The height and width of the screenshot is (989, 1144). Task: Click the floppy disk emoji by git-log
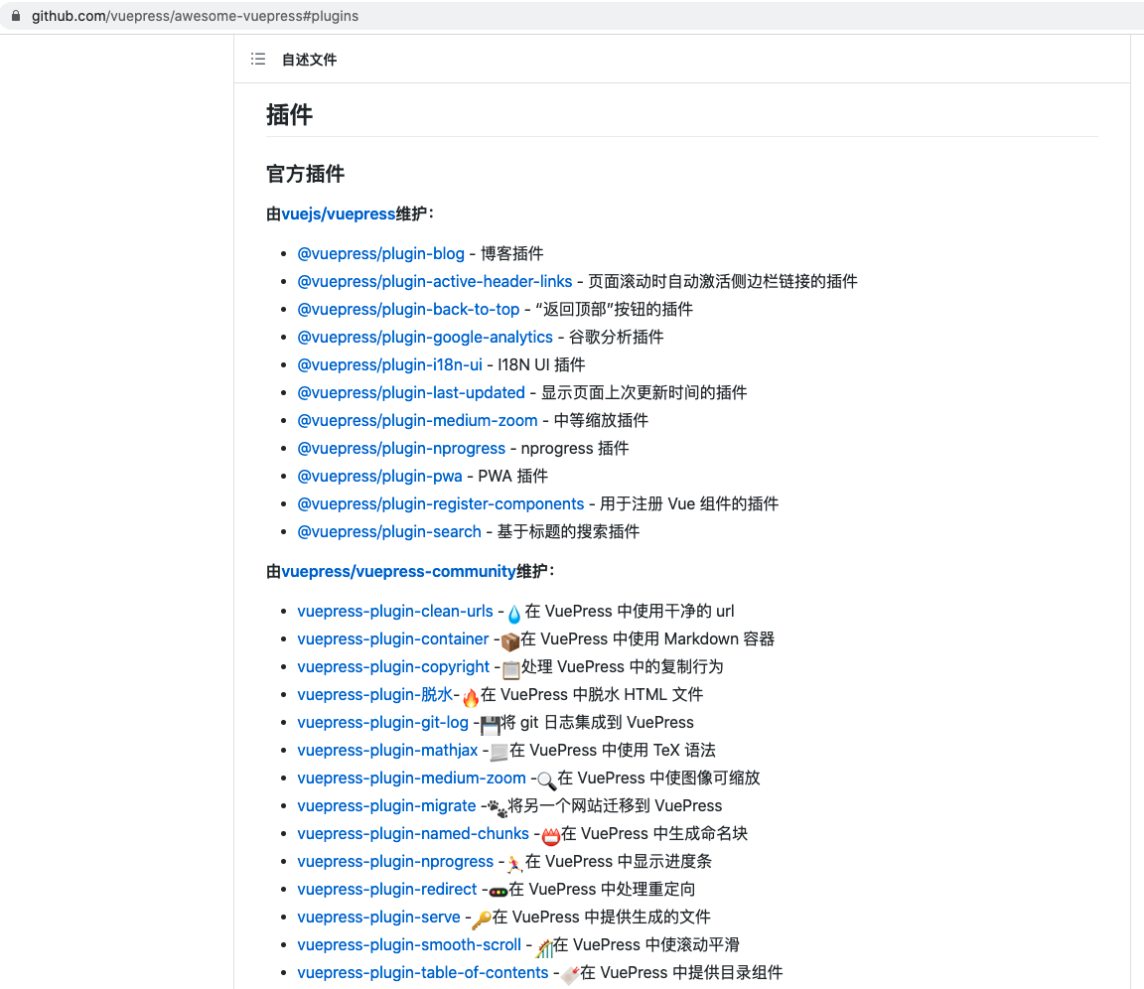[x=491, y=726]
